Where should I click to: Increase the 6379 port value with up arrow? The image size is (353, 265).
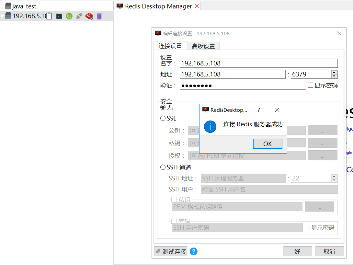[x=334, y=72]
